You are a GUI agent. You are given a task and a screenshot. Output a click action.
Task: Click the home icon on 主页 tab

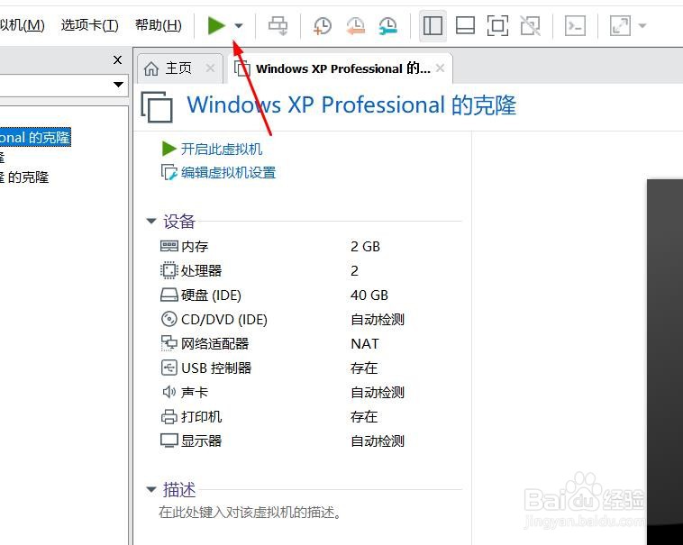pos(151,68)
